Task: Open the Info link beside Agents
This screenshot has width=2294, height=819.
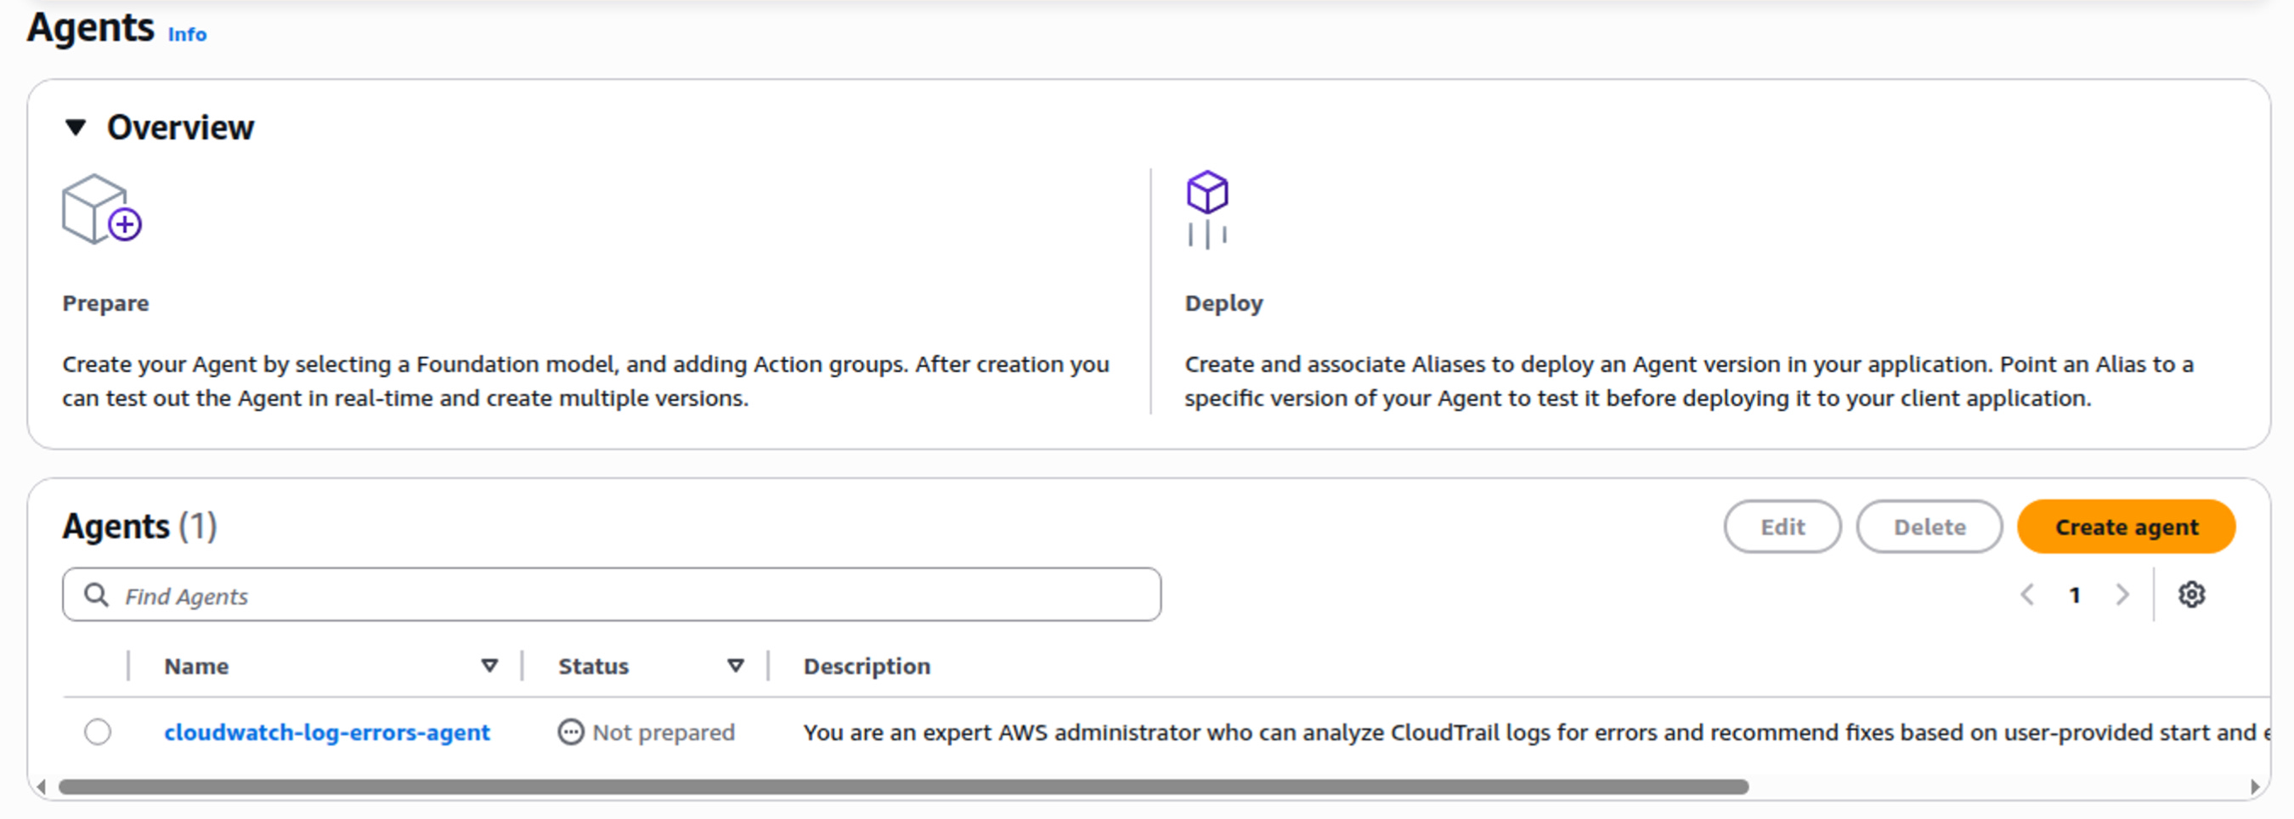Action: 187,34
